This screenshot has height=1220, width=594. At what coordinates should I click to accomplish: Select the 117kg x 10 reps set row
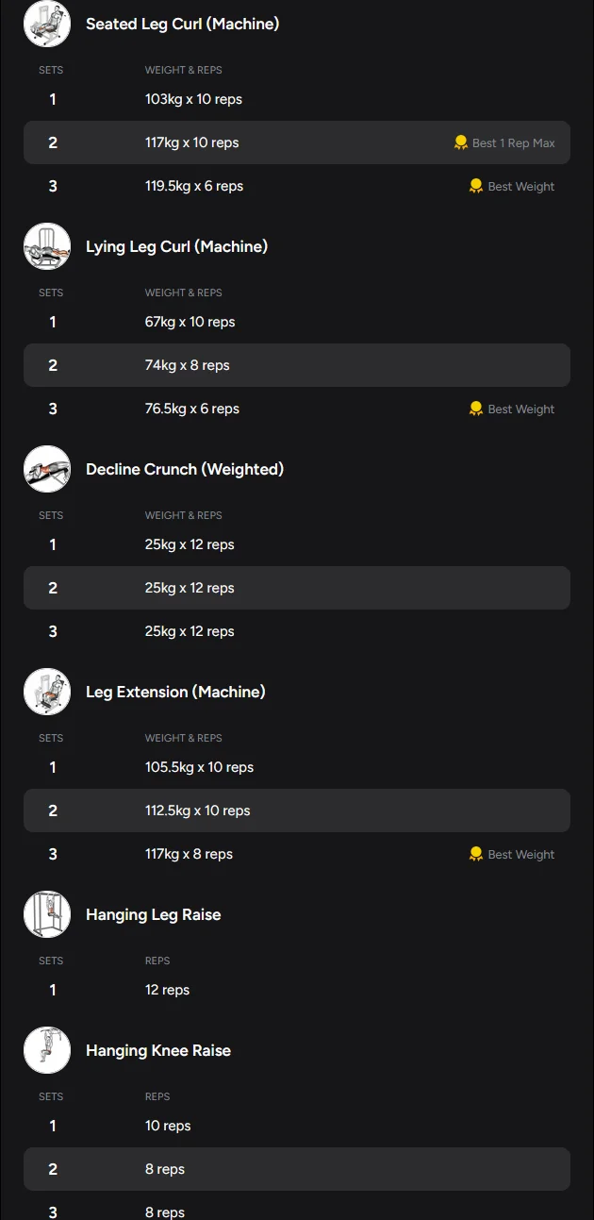pyautogui.click(x=191, y=142)
